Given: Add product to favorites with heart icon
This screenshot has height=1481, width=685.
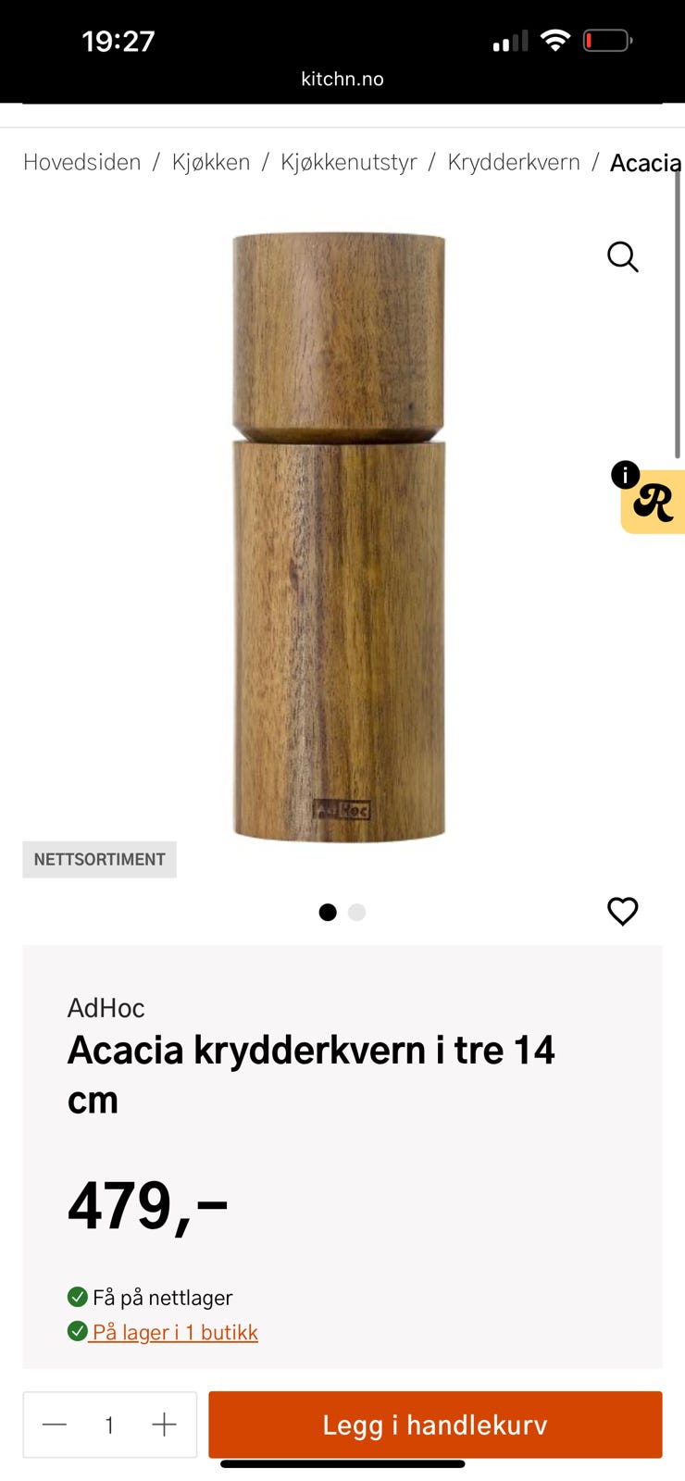Looking at the screenshot, I should point(623,911).
